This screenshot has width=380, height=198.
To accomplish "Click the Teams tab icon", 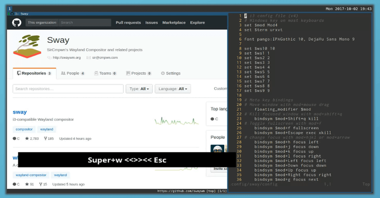I will click(x=96, y=73).
